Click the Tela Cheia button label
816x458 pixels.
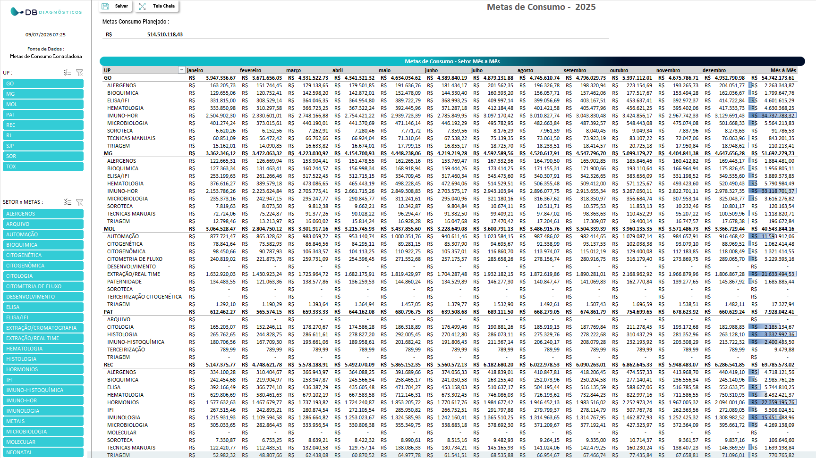tap(164, 6)
